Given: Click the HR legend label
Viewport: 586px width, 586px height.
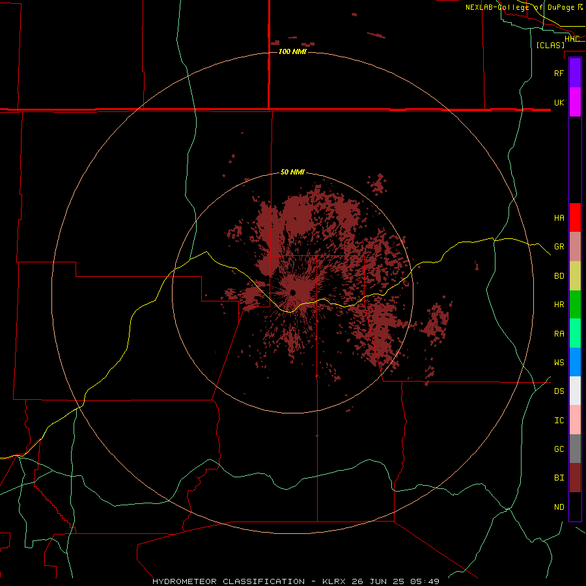Looking at the screenshot, I should 559,305.
